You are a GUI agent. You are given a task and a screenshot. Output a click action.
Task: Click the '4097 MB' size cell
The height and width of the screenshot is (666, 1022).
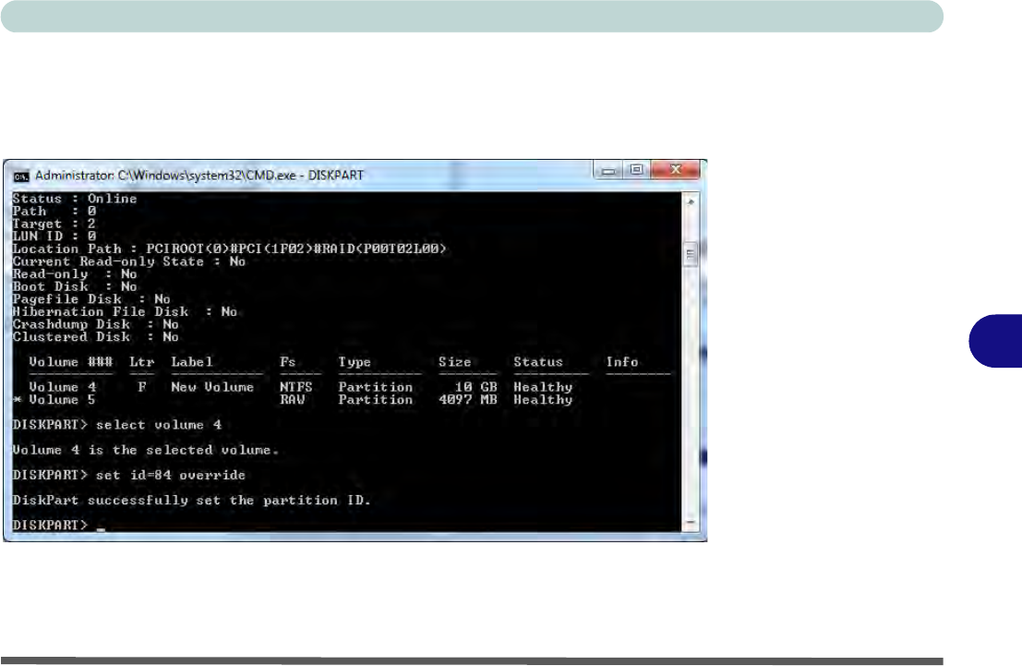468,399
